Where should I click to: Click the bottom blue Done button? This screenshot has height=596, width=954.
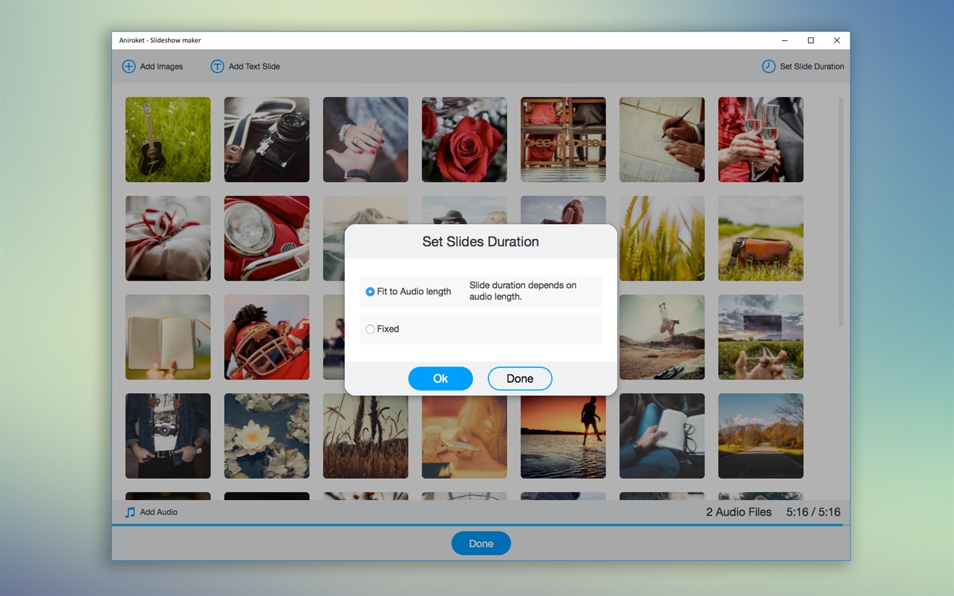point(480,544)
